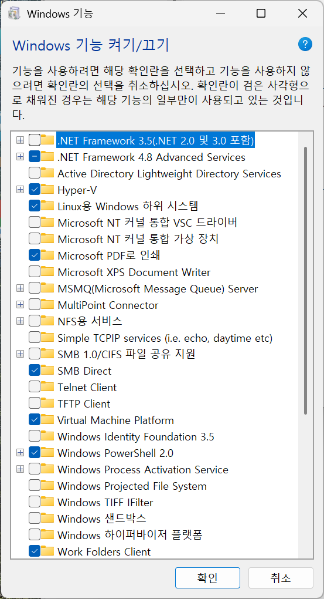Click the folder icon beside Microsoft PDF로 인쇄

[x=47, y=255]
